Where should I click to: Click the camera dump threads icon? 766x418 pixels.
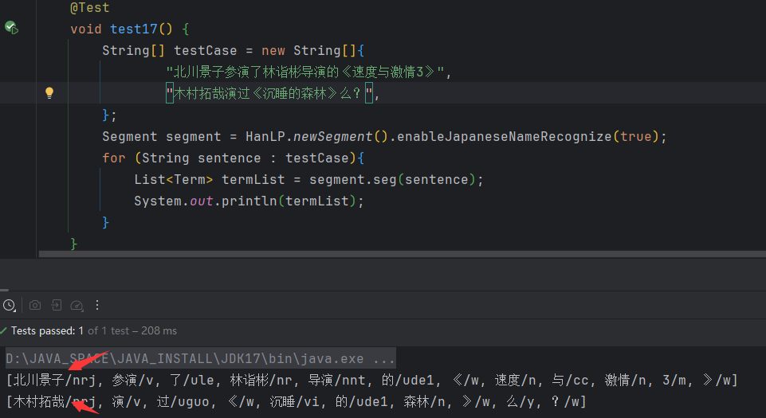tap(35, 305)
